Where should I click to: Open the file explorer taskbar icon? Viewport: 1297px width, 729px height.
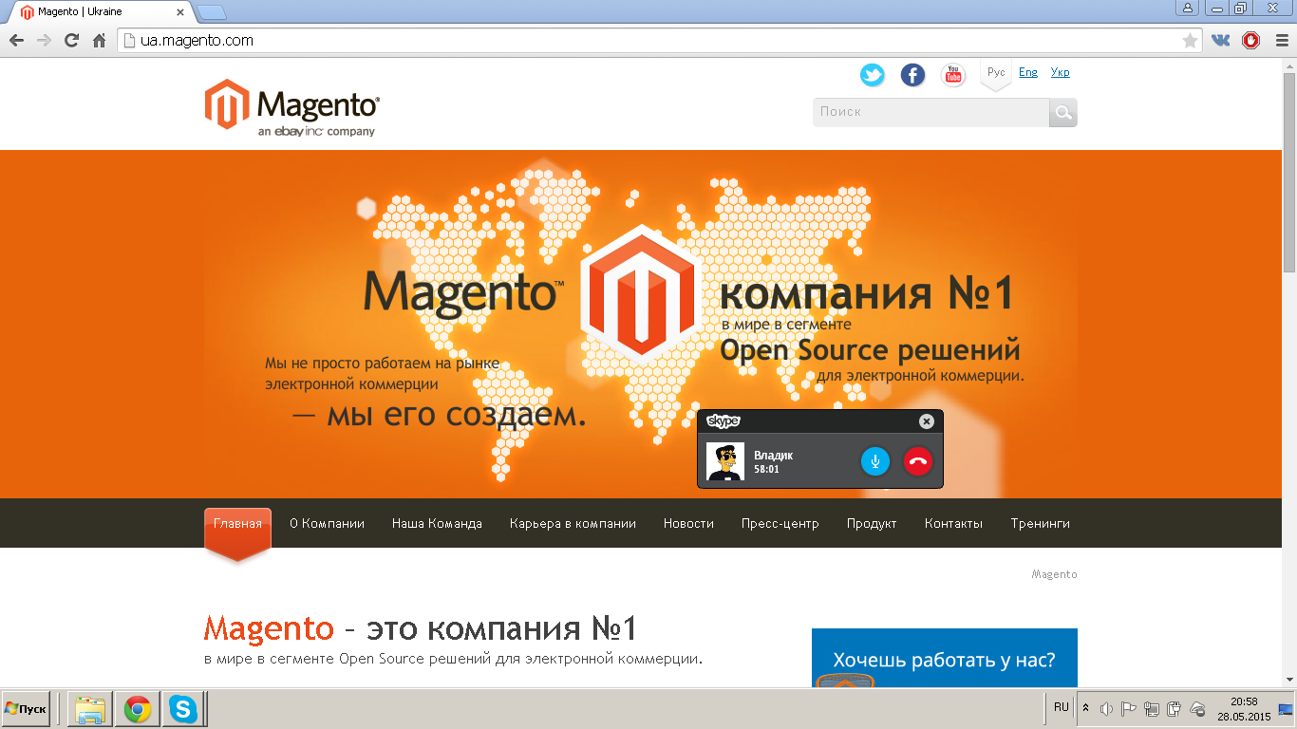pos(90,709)
